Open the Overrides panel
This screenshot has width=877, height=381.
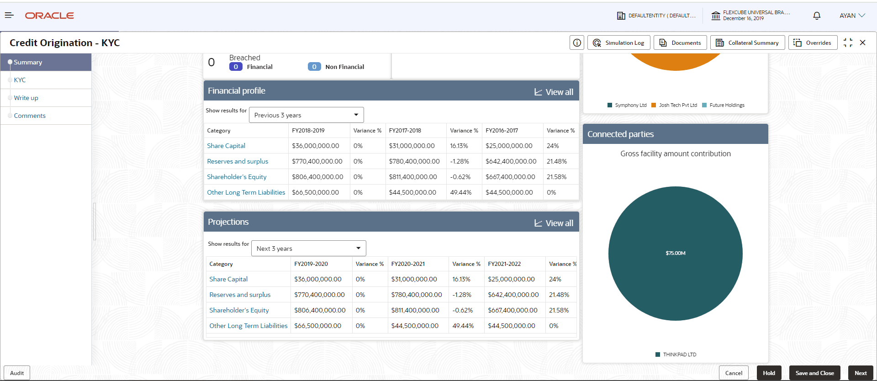coord(813,42)
